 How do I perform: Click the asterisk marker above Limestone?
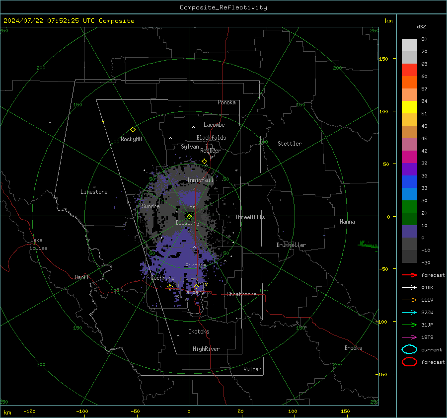[94, 187]
